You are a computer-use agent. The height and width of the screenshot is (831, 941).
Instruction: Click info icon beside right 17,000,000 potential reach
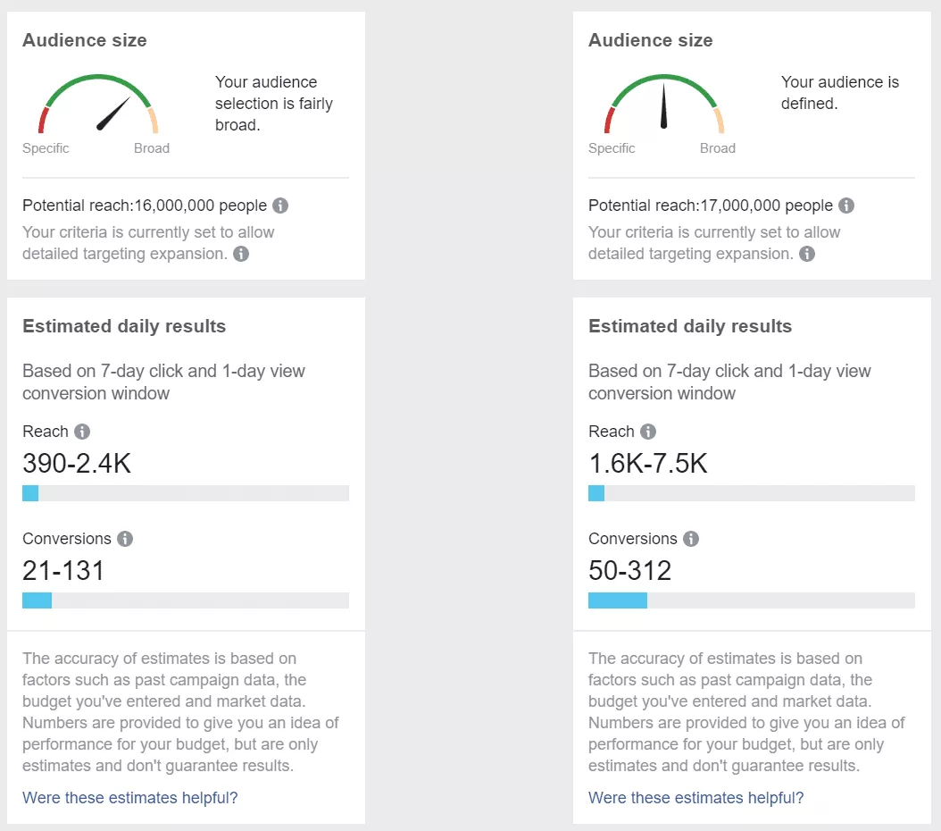pos(846,206)
